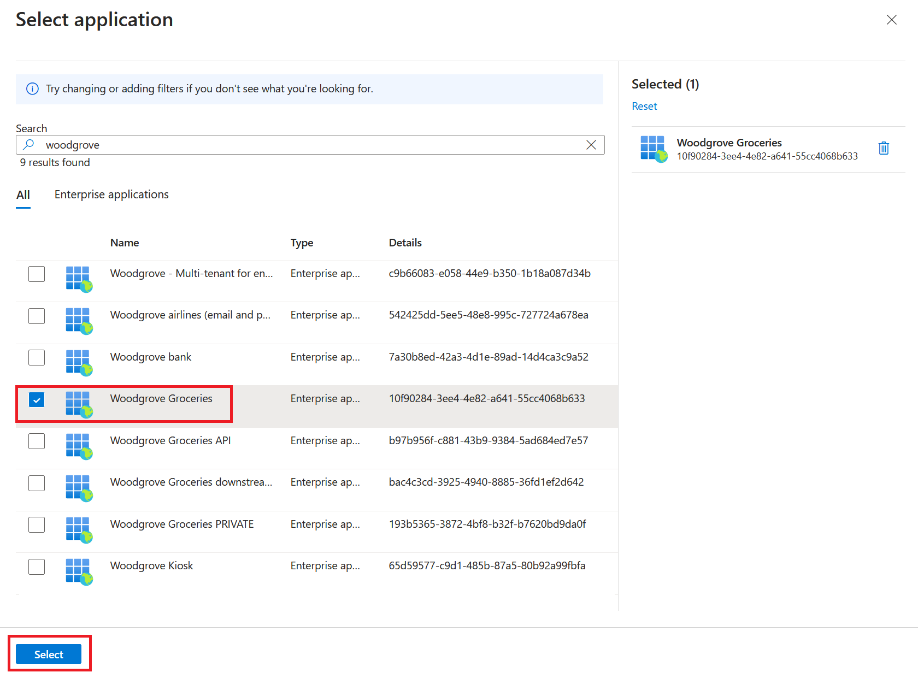The image size is (918, 678).
Task: Uncheck the Woodgrove Groceries checkbox
Action: click(x=37, y=400)
